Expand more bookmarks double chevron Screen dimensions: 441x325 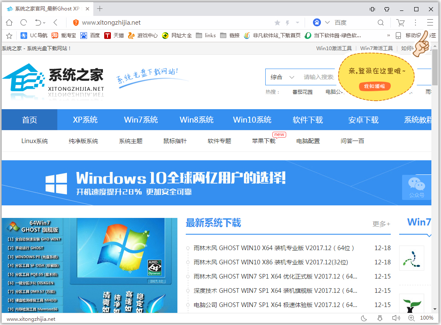click(x=388, y=36)
